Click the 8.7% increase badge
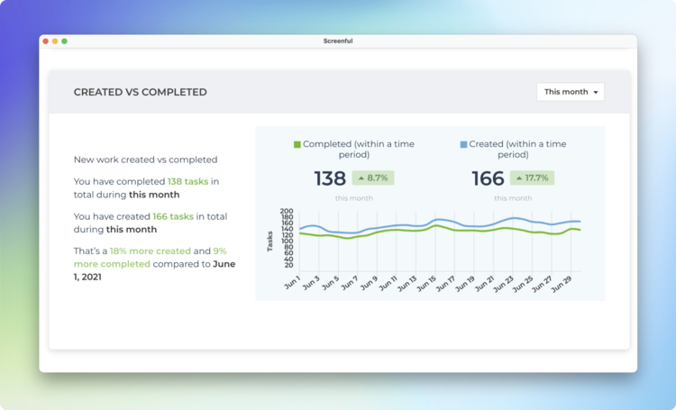 tap(373, 178)
